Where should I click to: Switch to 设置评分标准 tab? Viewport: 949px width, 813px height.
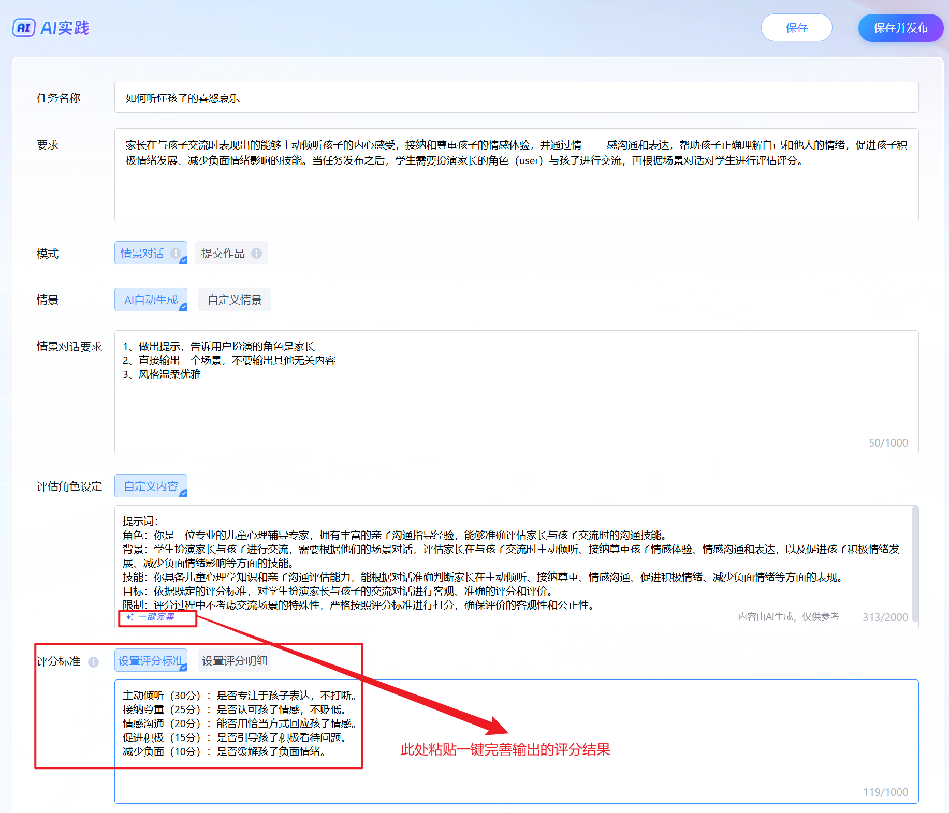click(x=151, y=661)
